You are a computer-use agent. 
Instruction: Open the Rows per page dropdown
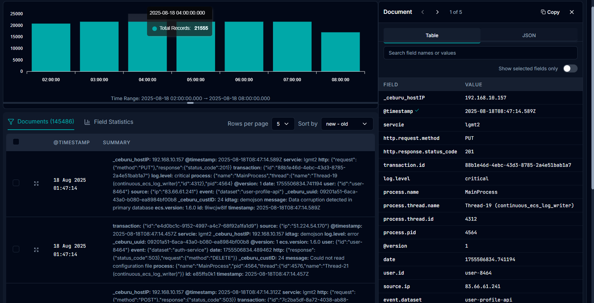pyautogui.click(x=283, y=124)
